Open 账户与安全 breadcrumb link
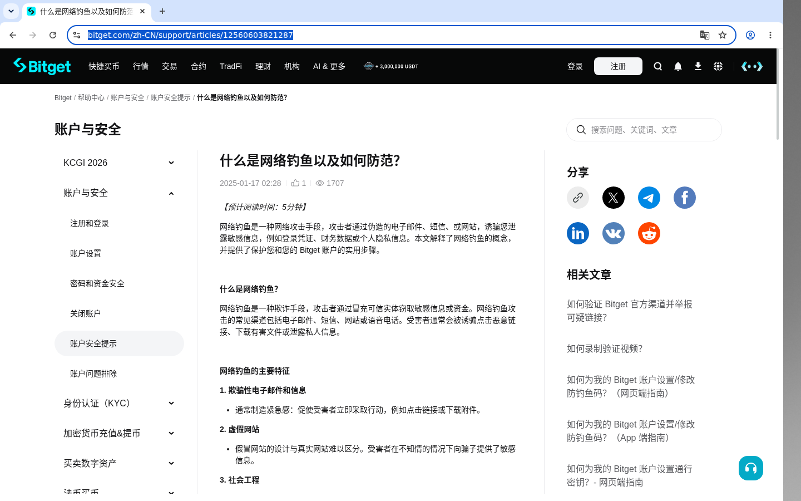 coord(127,97)
